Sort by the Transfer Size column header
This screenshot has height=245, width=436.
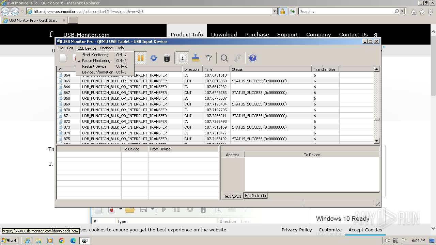click(325, 69)
